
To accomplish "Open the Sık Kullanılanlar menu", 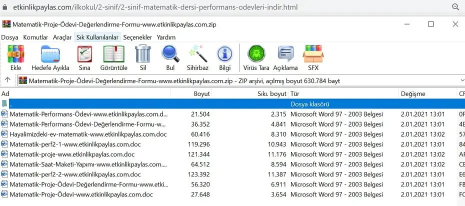I will tap(97, 37).
